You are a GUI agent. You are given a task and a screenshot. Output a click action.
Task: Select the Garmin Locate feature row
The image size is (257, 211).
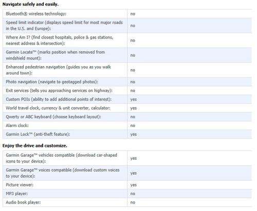click(x=127, y=55)
